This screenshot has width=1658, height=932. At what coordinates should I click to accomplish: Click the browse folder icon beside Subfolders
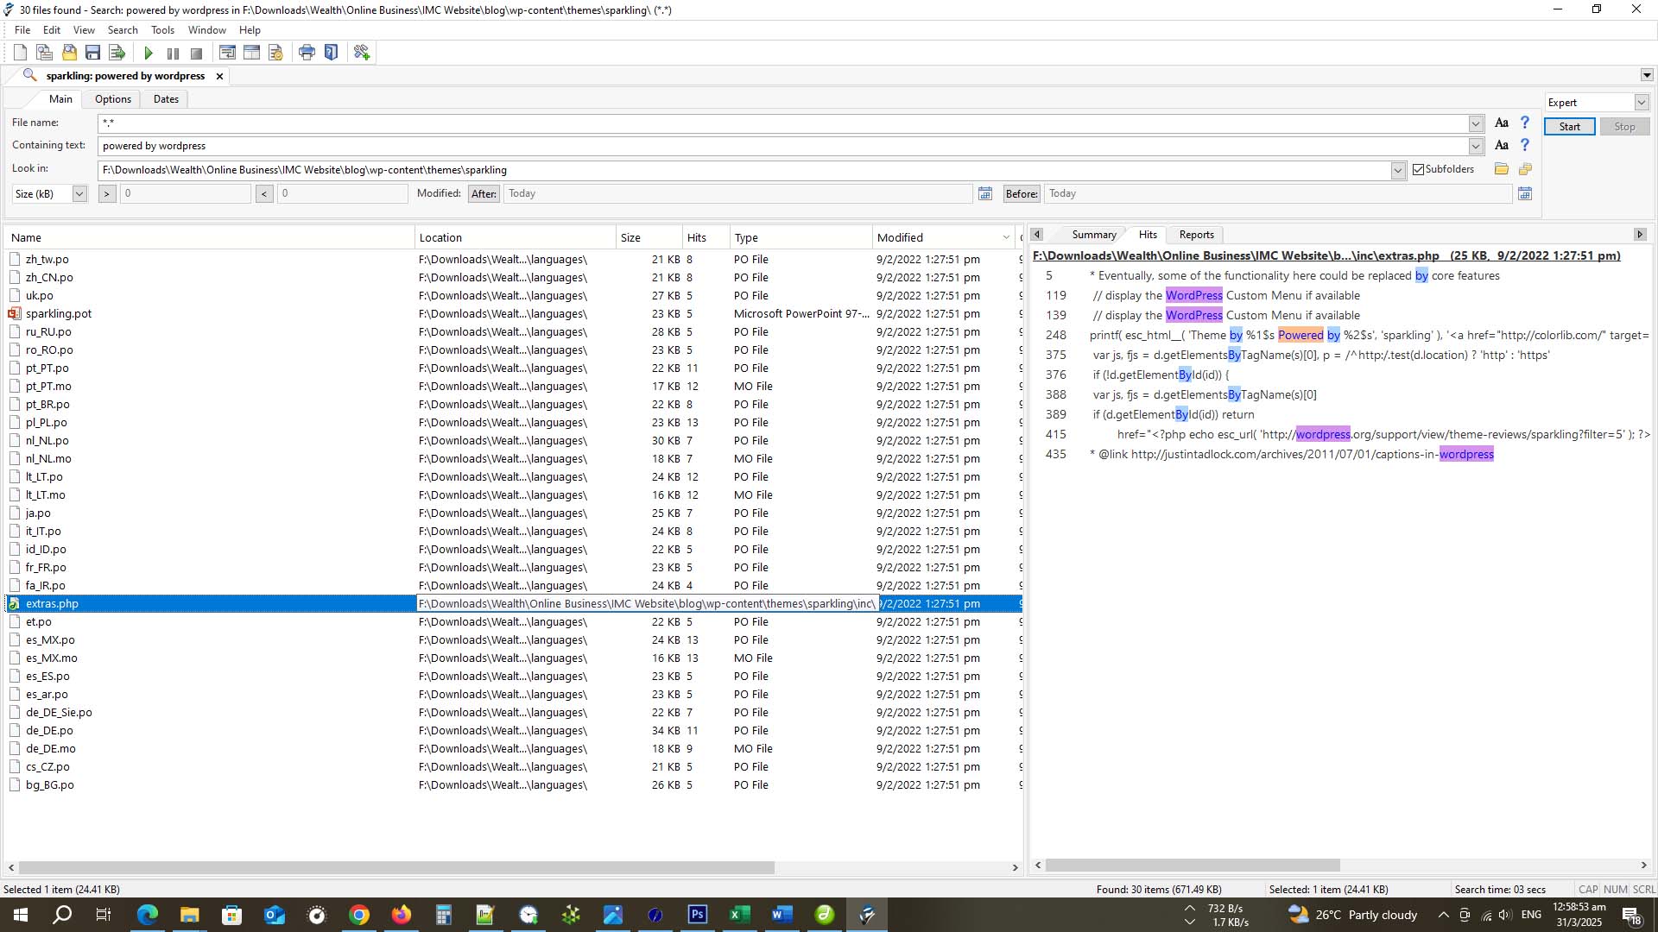pyautogui.click(x=1502, y=169)
